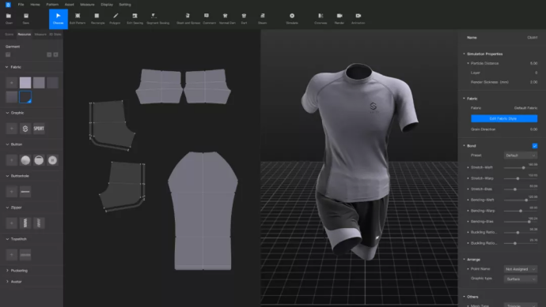Click the Edit Fabric Style button

tap(504, 118)
